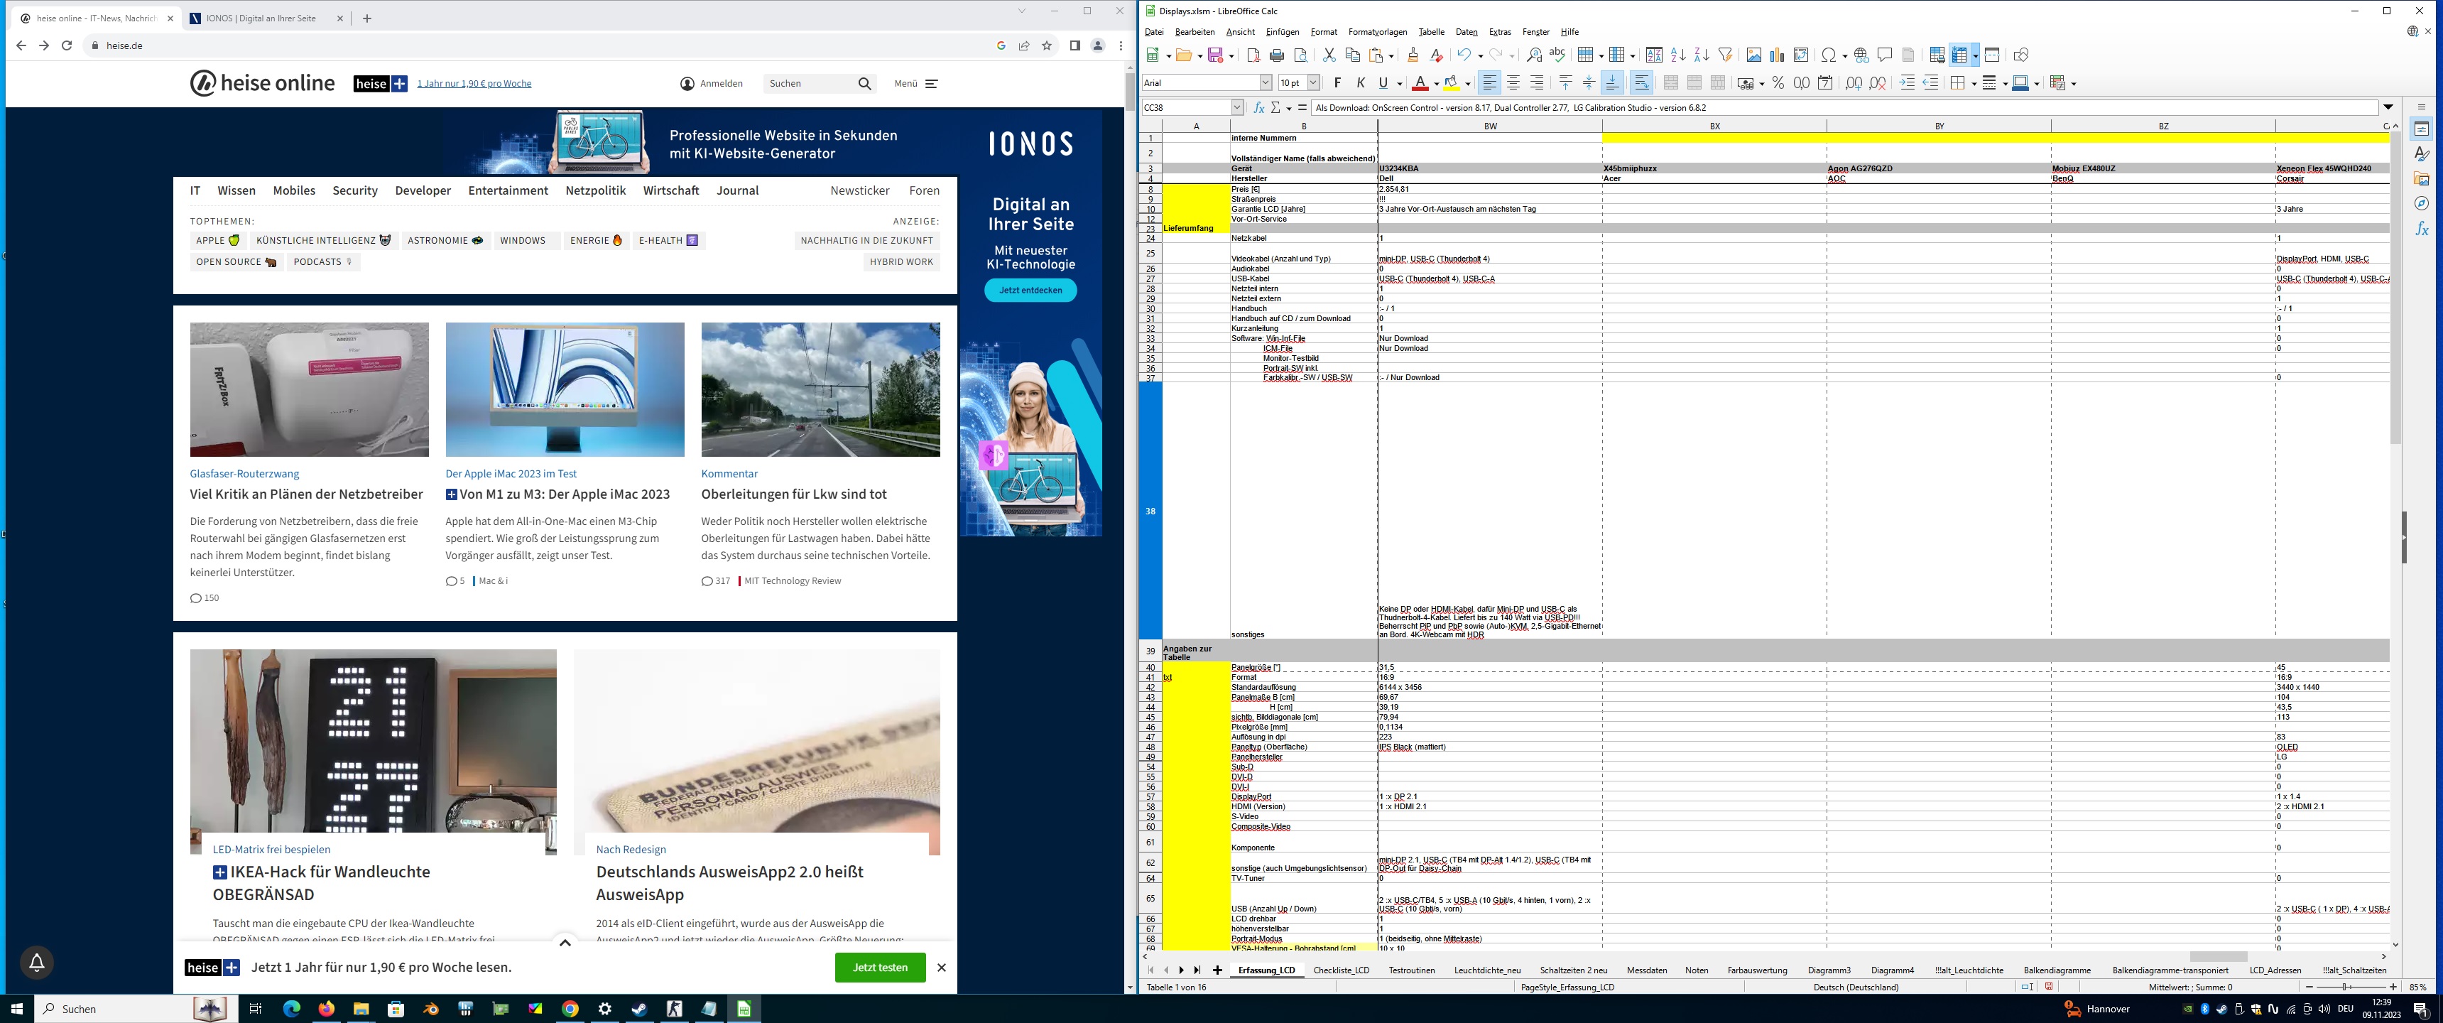
Task: Open the Extras menu
Action: coord(1499,32)
